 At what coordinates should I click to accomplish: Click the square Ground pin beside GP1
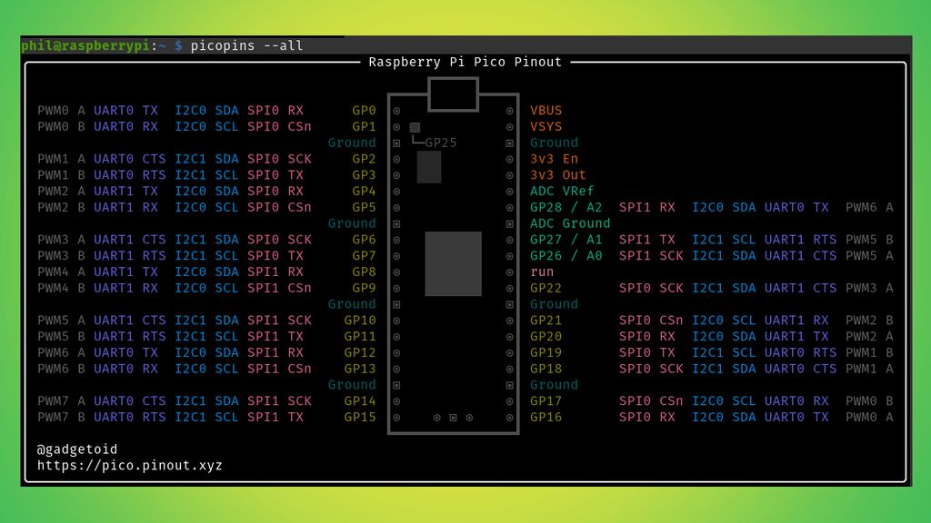[395, 143]
